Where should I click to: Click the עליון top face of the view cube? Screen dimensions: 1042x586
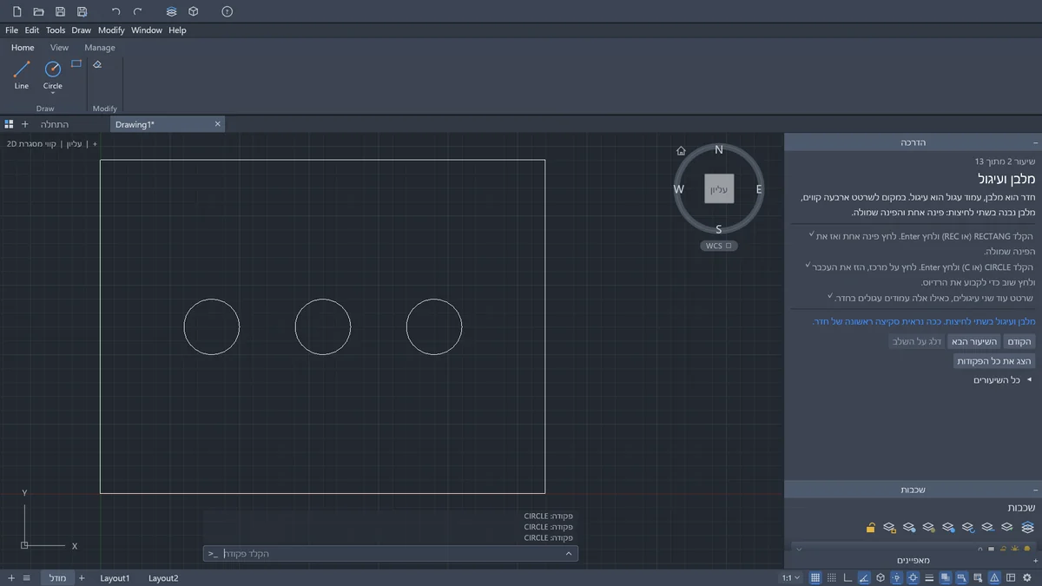coord(719,188)
